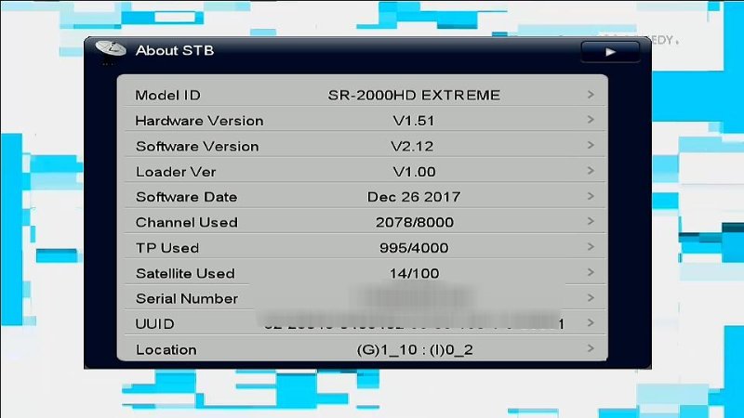Select the Model ID row label
This screenshot has width=744, height=418.
point(167,95)
